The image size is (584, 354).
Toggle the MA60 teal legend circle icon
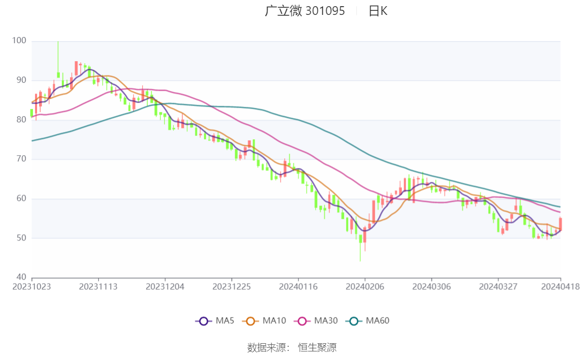point(354,321)
